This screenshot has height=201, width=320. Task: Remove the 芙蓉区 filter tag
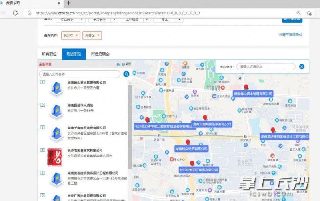98,35
